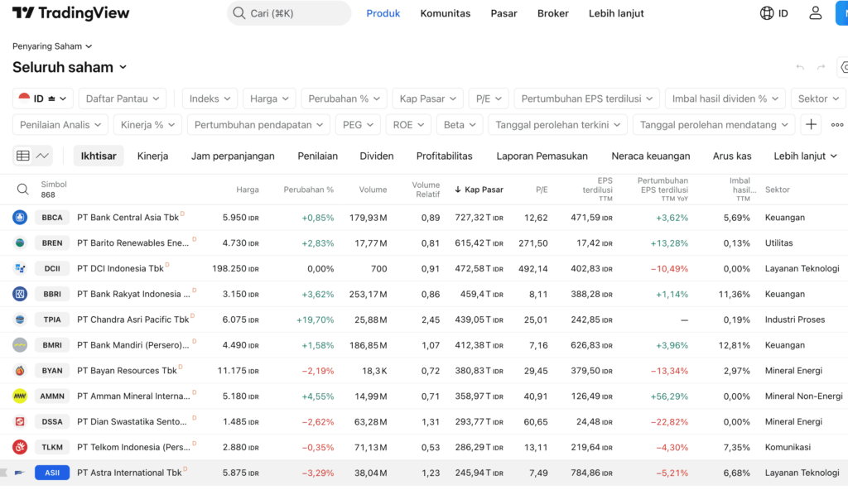848x490 pixels.
Task: Open the Indeks filter dropdown
Action: [210, 98]
